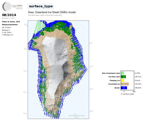Image resolution: width=144 pixels, height=120 pixels.
Task: Click the 400.0 km scale bar
Action: coord(77,116)
